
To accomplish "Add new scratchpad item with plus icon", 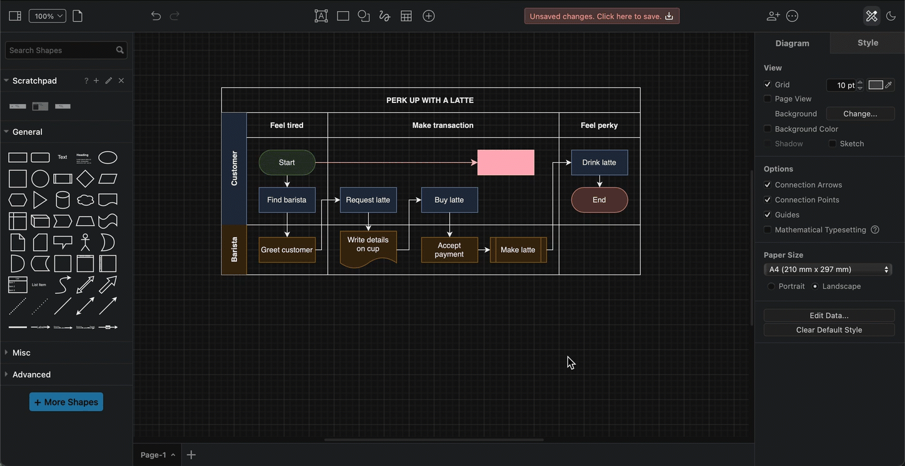I will click(x=96, y=80).
